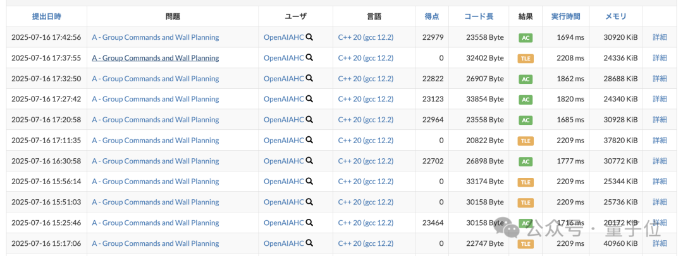This screenshot has width=683, height=256.
Task: Open problem link in 15:25:46 row
Action: (156, 223)
